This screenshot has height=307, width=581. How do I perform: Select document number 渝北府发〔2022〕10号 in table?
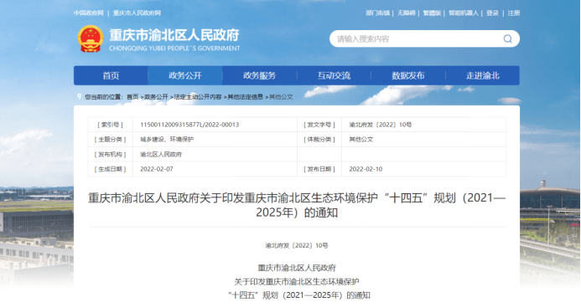pyautogui.click(x=380, y=125)
